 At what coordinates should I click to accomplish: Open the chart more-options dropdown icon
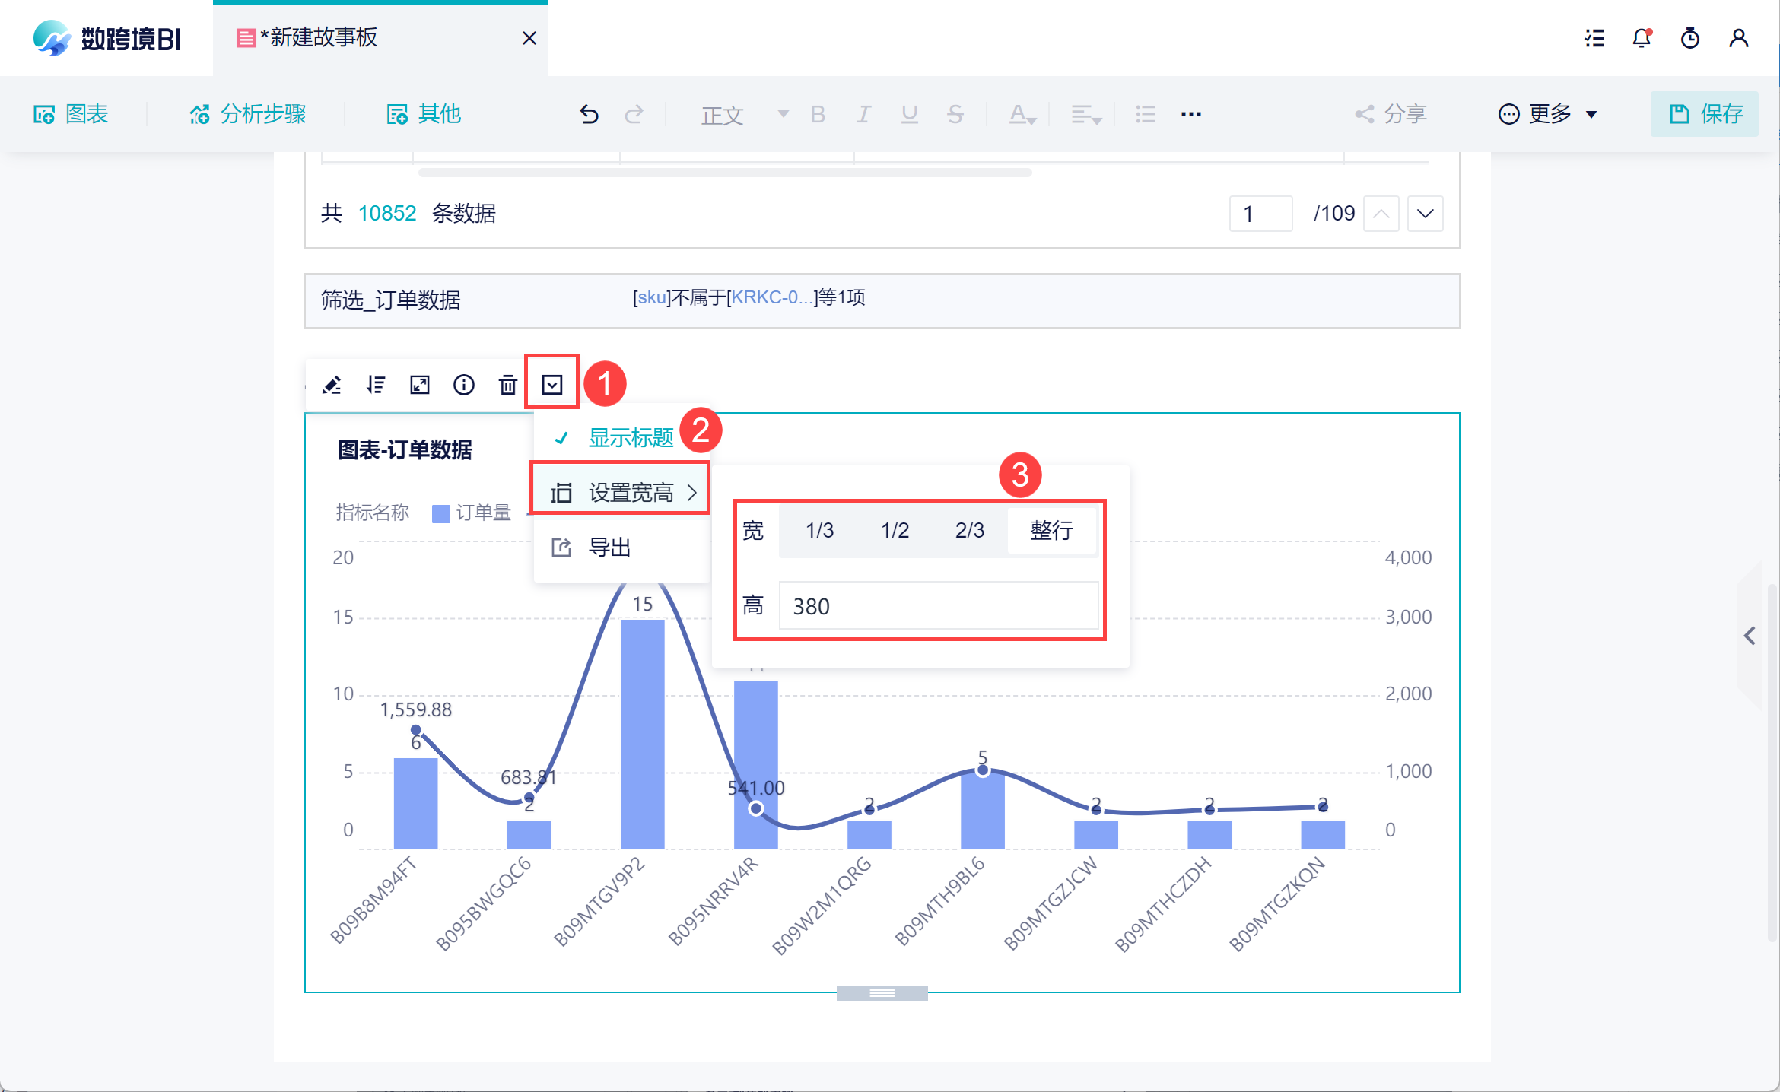point(552,385)
